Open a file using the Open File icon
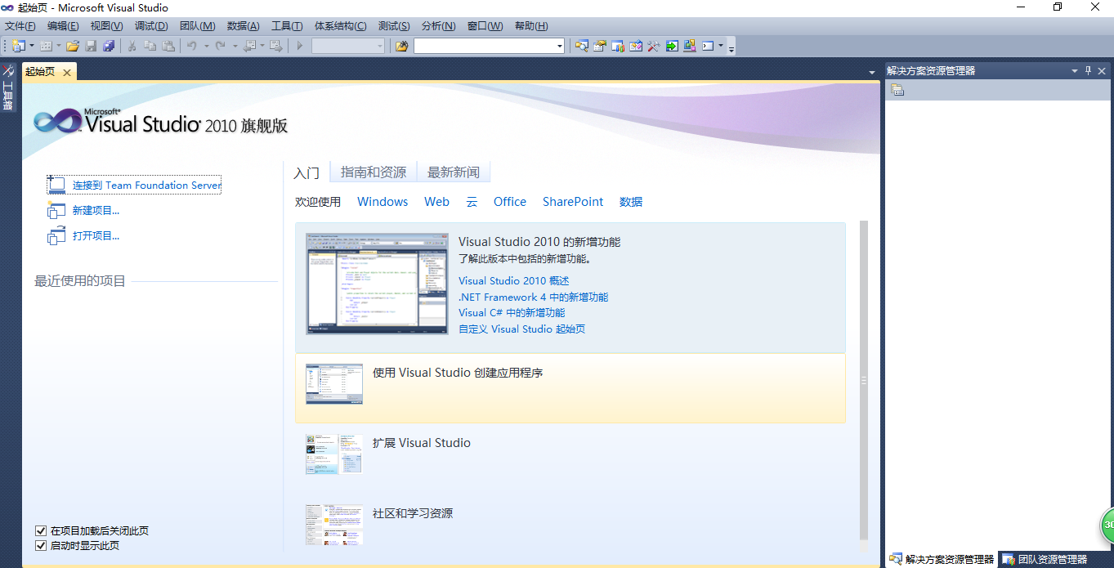Image resolution: width=1114 pixels, height=568 pixels. pos(73,46)
